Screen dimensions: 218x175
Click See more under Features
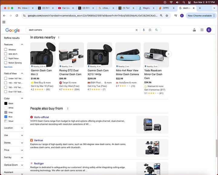(x=8, y=67)
